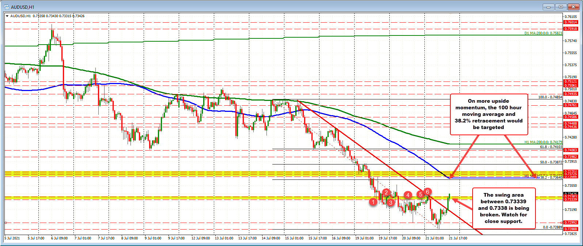Close the AUDUSD,H1 chart window
The width and height of the screenshot is (583, 246).
pos(573,7)
